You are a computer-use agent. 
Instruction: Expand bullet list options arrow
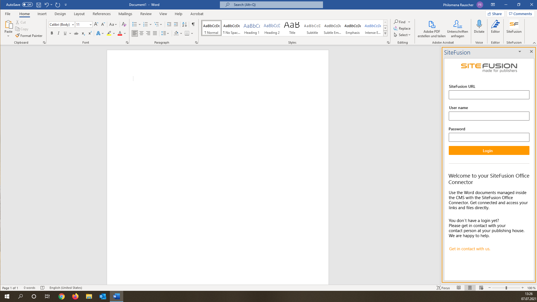(x=140, y=24)
